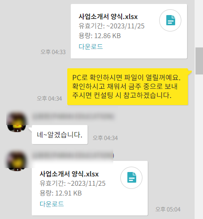This screenshot has width=203, height=219.
Task: Select the yellow message starting with PC로 확인하시면
Action: tap(128, 87)
